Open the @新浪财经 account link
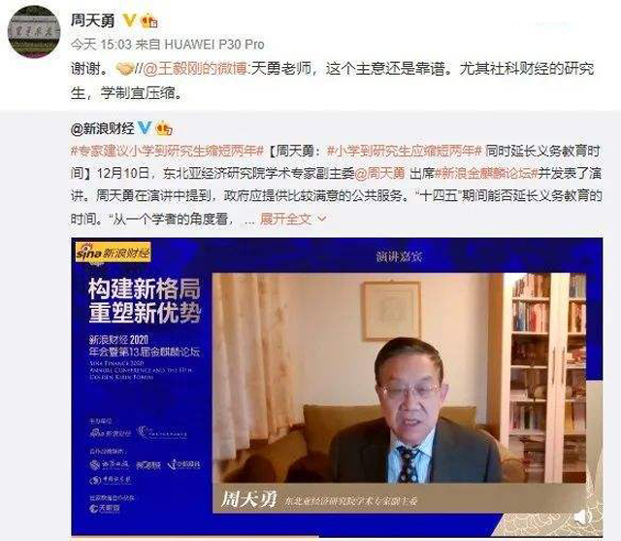Image resolution: width=621 pixels, height=541 pixels. 103,128
